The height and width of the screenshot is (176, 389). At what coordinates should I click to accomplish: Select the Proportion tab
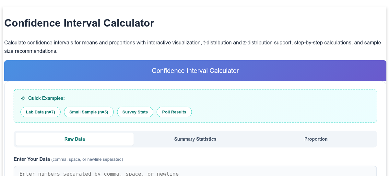[316, 139]
